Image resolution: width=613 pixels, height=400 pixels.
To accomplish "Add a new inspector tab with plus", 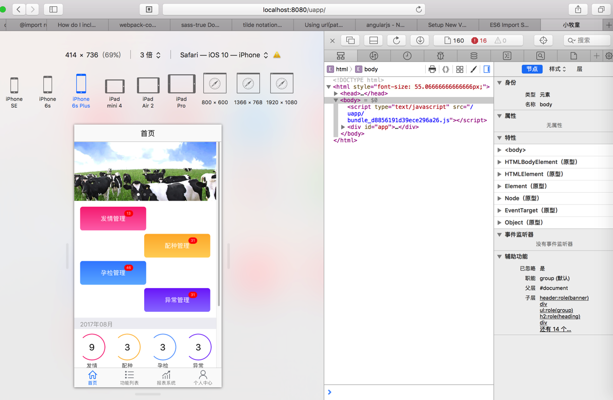I will (x=596, y=56).
